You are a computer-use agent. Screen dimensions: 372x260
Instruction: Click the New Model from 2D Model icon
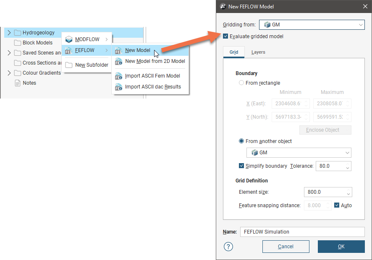click(118, 61)
